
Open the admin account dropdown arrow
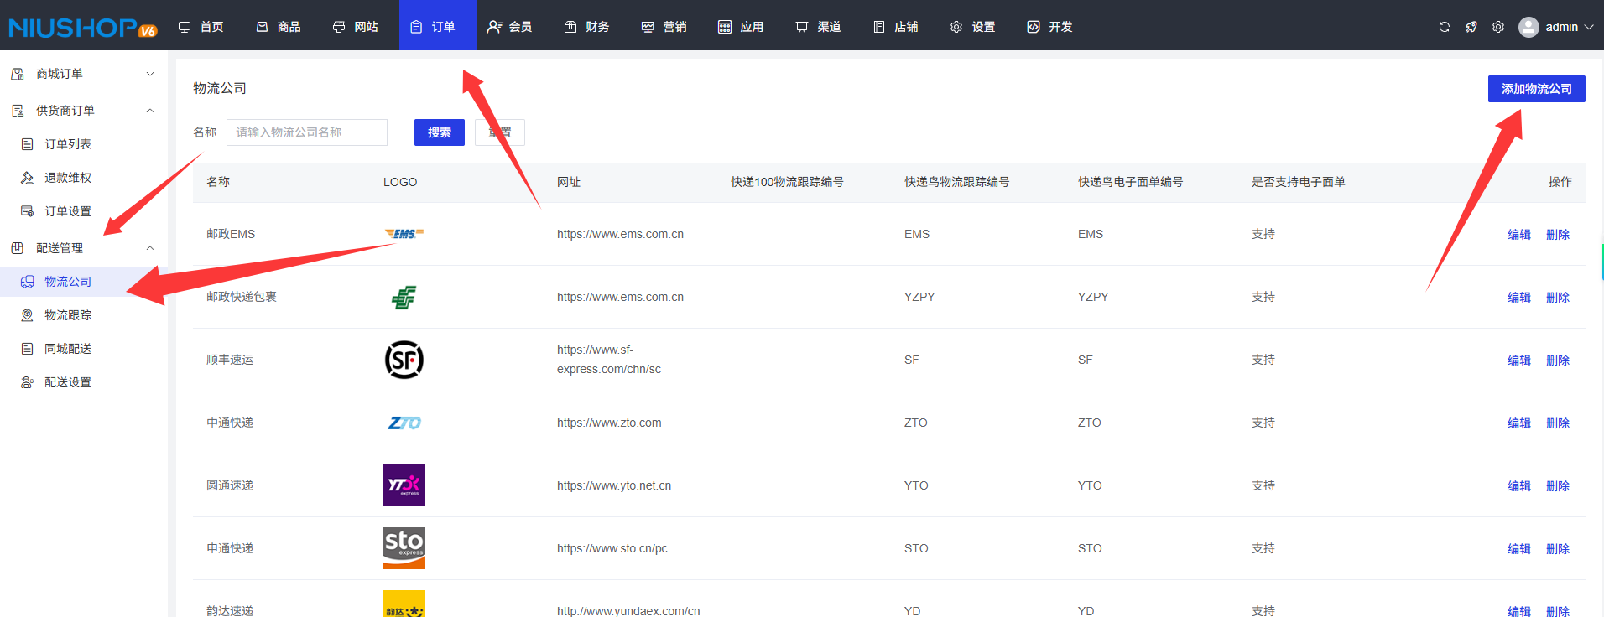pyautogui.click(x=1588, y=27)
